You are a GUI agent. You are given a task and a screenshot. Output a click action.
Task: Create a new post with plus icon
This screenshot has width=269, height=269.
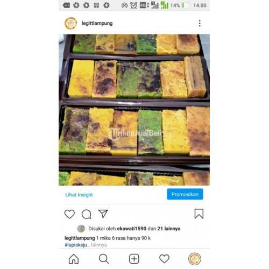pos(134,259)
